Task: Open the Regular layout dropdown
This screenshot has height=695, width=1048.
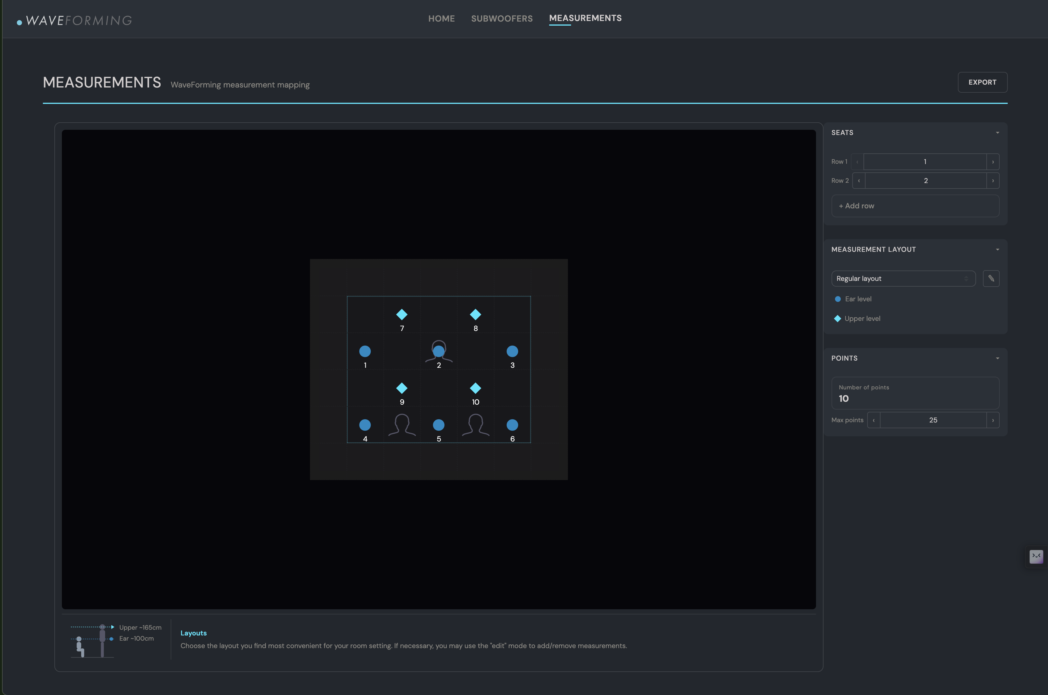Action: pos(903,278)
